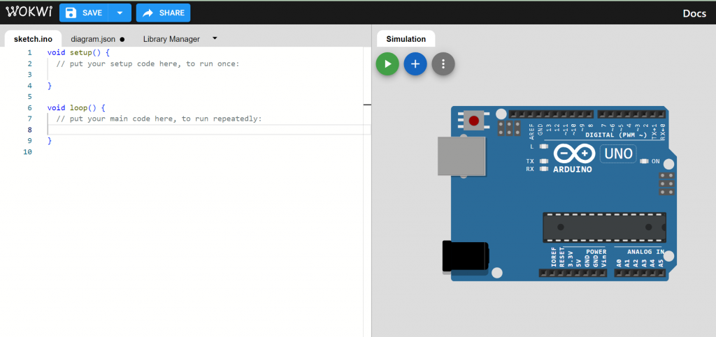Click the ATmega chip on the board
This screenshot has width=716, height=337.
click(604, 227)
